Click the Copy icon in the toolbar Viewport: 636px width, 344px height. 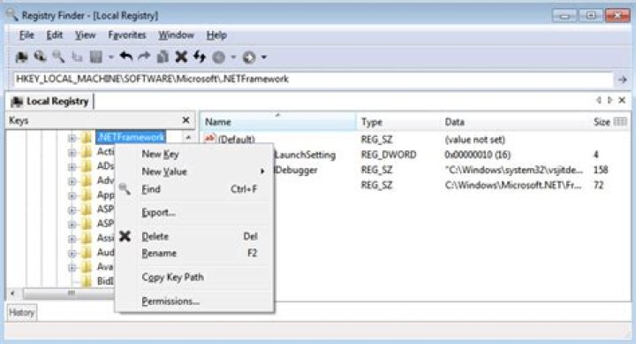(163, 57)
